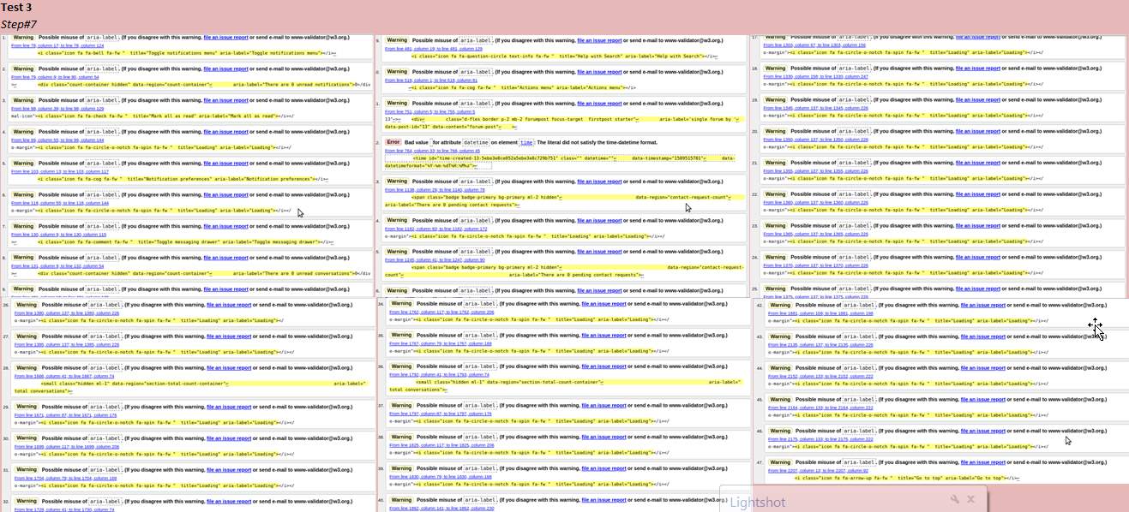Follow location link 'From line 78, column 17'
This screenshot has height=512, width=1129.
click(x=58, y=46)
